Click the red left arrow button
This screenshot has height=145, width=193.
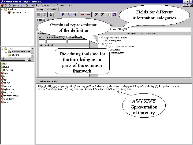point(83,15)
